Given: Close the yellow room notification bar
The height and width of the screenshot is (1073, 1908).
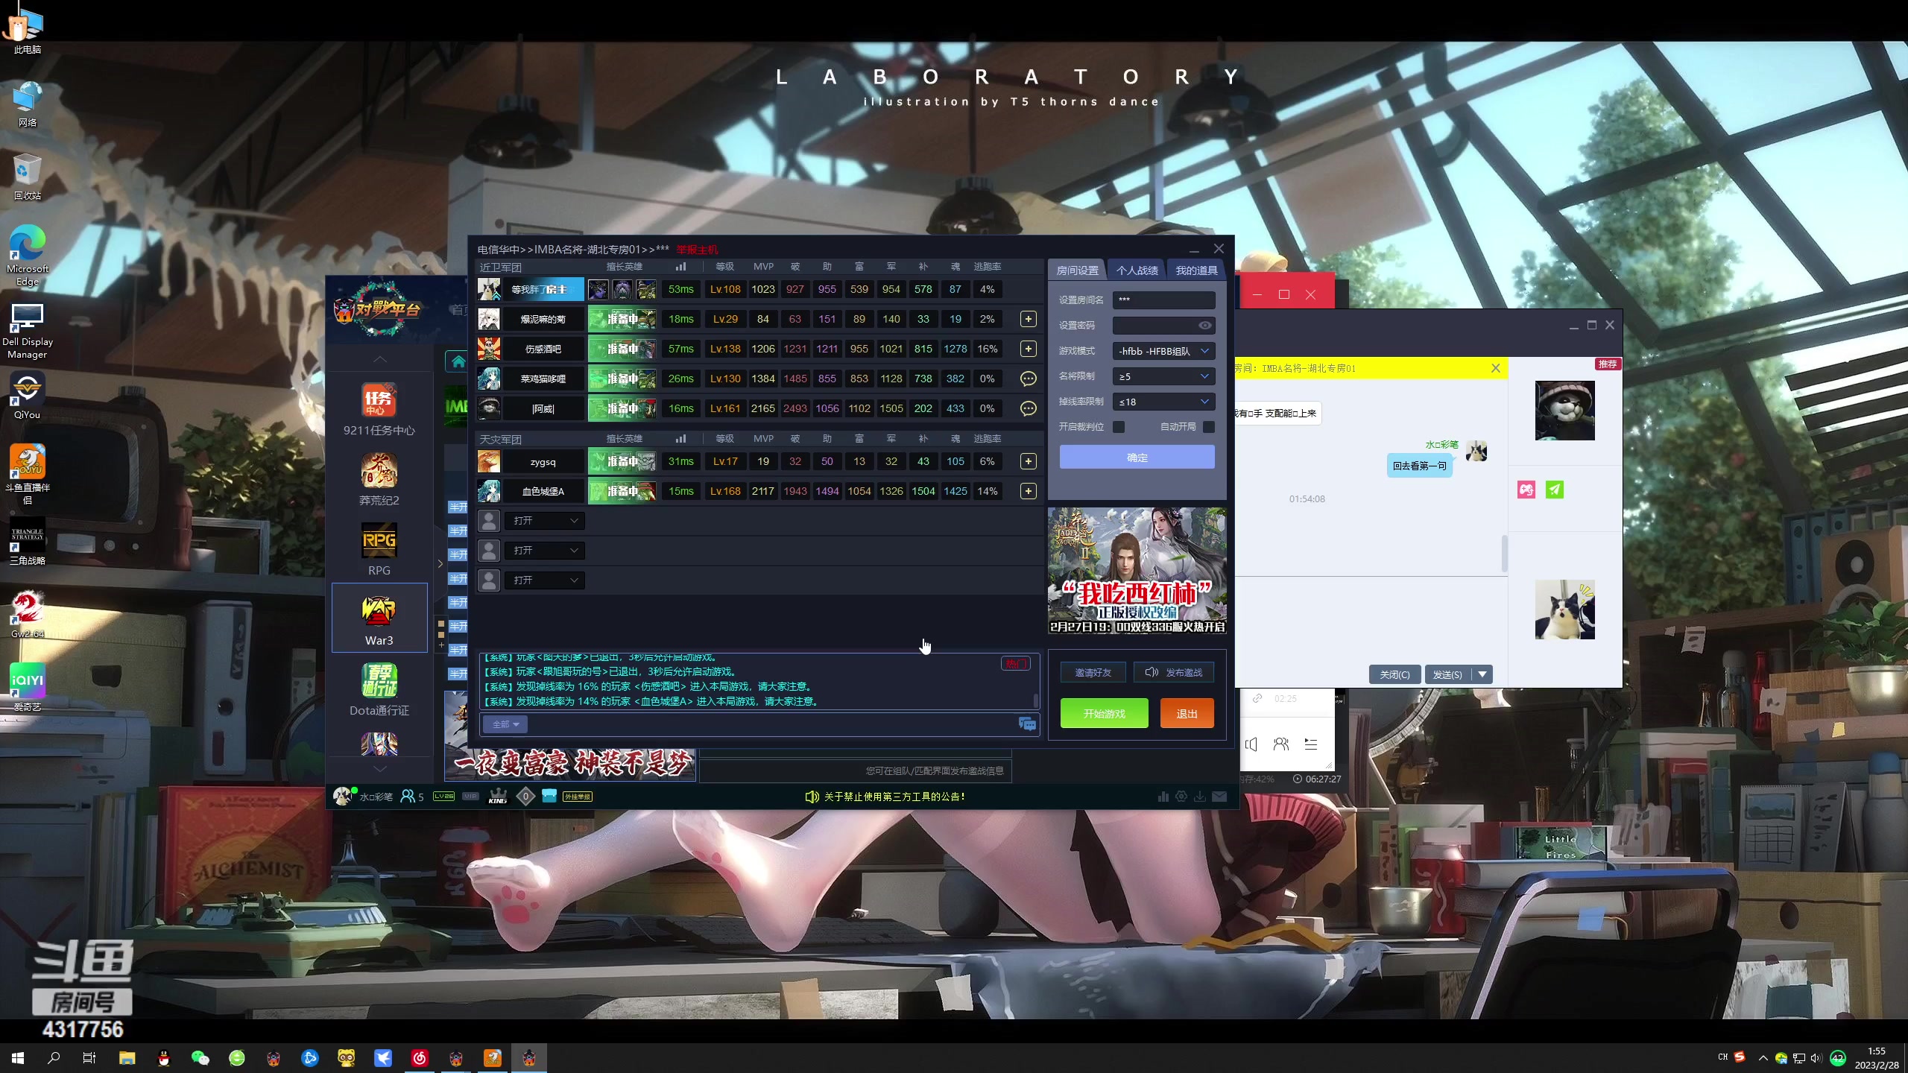Looking at the screenshot, I should pos(1495,368).
